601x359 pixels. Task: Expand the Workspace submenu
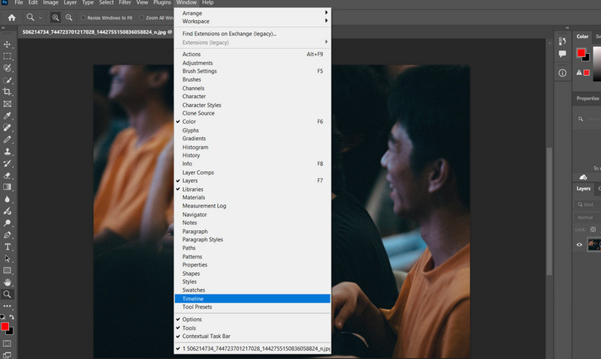[252, 22]
